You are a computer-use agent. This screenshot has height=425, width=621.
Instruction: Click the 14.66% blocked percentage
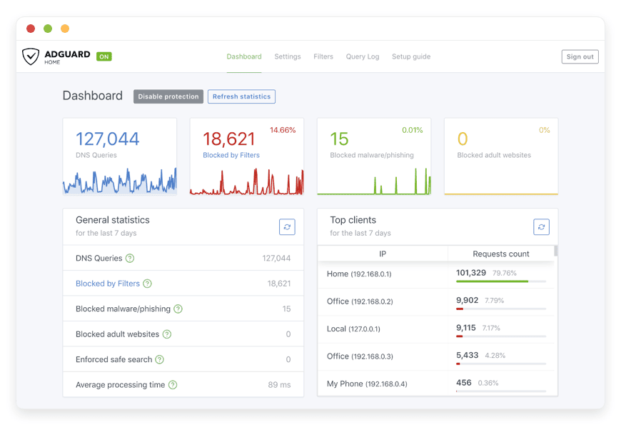283,130
